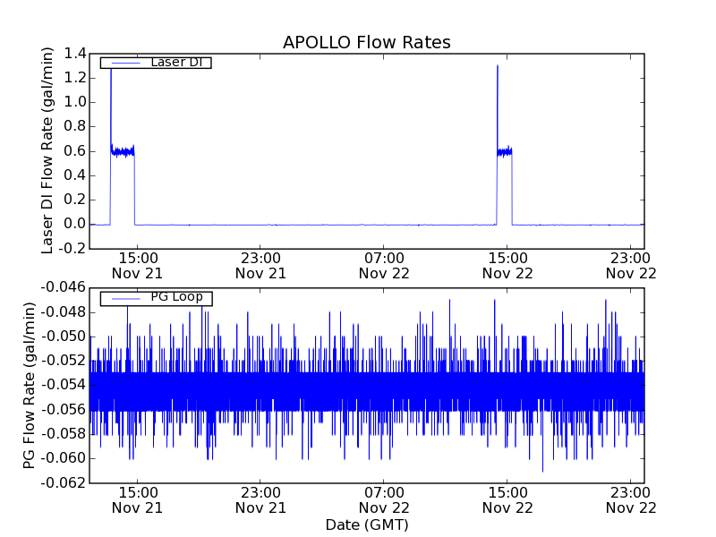The width and height of the screenshot is (716, 537).
Task: Click bottom chart's '23:00 Nov 21' date label
Action: click(260, 500)
